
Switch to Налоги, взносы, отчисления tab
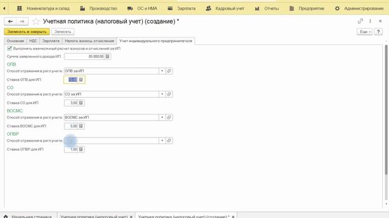tap(89, 41)
